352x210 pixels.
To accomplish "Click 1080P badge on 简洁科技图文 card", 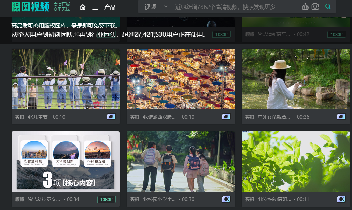I will tap(107, 199).
